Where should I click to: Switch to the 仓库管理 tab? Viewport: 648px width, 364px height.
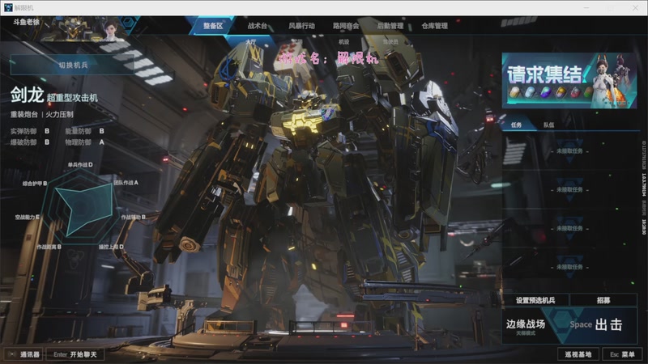click(x=434, y=26)
